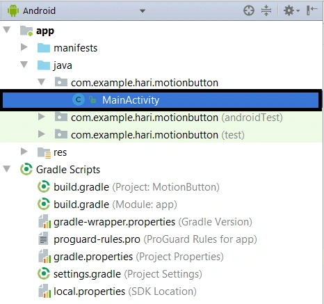
Task: Click the green Android robot icon
Action: 13,10
